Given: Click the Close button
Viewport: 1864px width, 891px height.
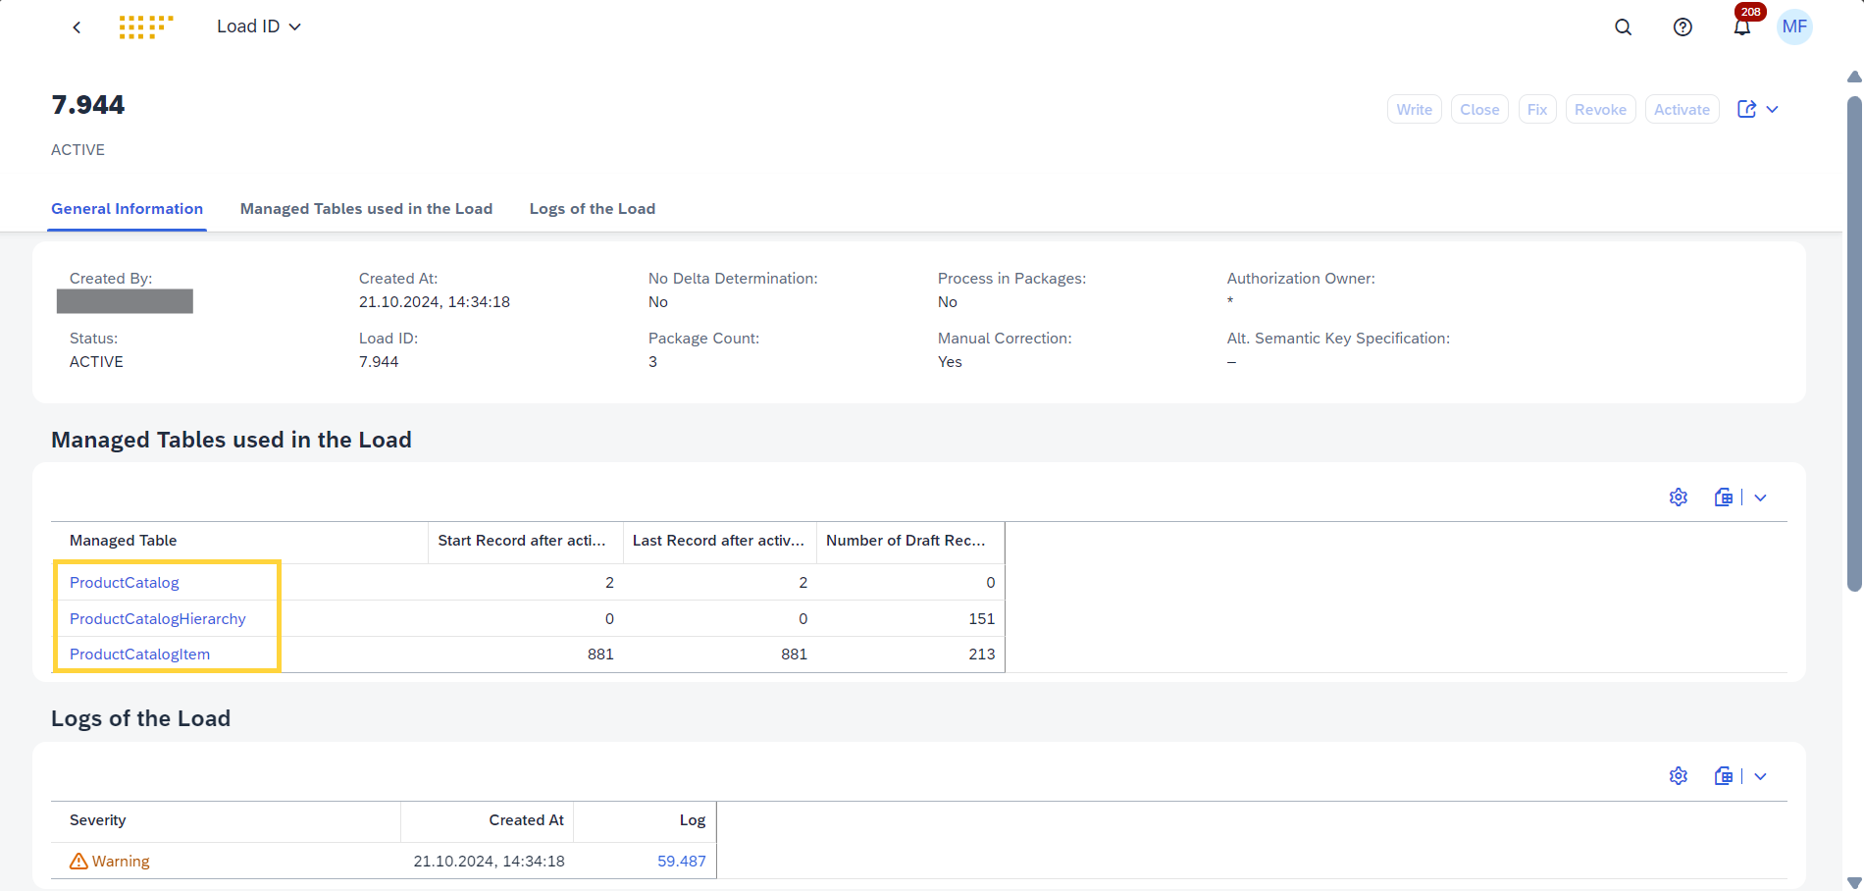Looking at the screenshot, I should click(1479, 110).
